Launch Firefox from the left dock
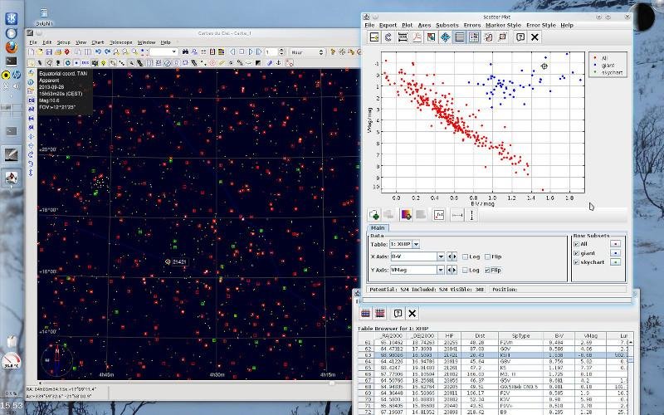This screenshot has width=664, height=415. pos(11,46)
